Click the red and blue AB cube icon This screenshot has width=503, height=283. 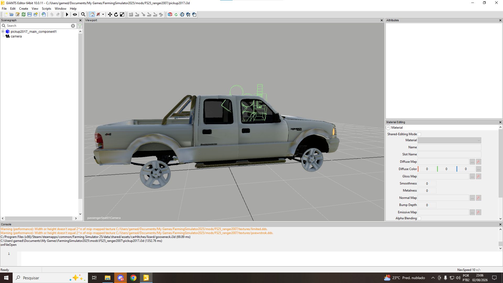[x=170, y=14]
